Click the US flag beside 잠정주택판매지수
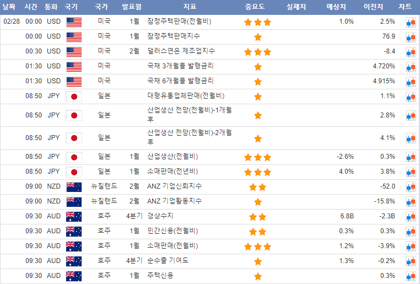Viewport: 420px width, 284px height. tap(73, 37)
